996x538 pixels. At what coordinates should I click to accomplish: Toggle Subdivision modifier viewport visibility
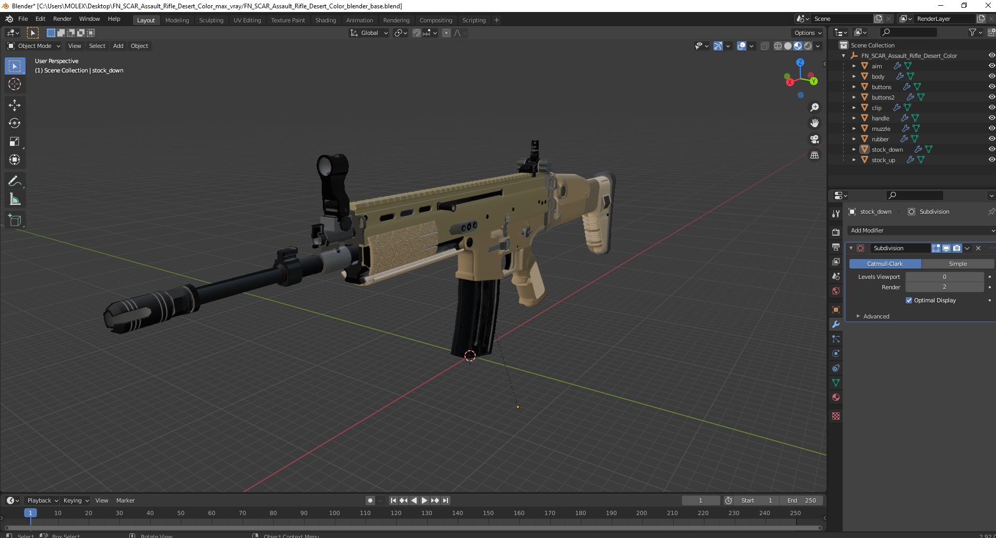946,248
